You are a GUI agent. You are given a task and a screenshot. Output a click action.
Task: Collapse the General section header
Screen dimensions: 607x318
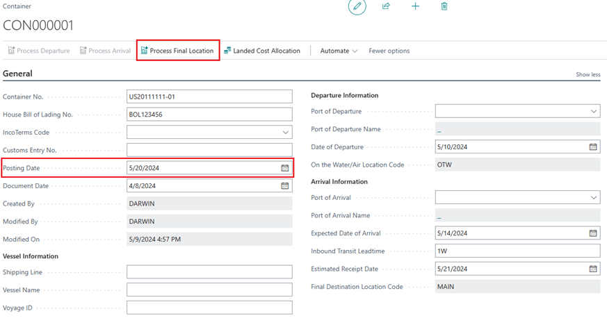point(17,73)
